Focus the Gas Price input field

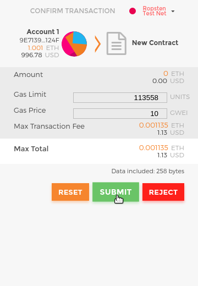120,113
